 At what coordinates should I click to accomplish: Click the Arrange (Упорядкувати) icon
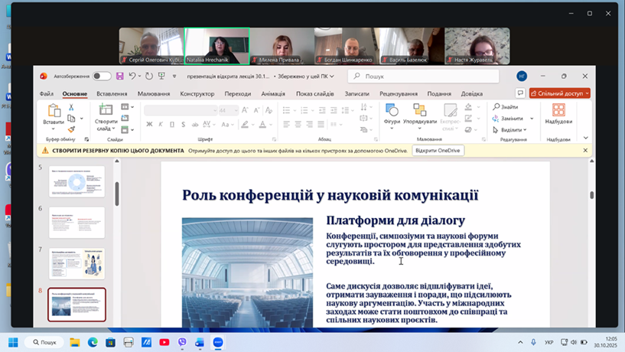419,111
